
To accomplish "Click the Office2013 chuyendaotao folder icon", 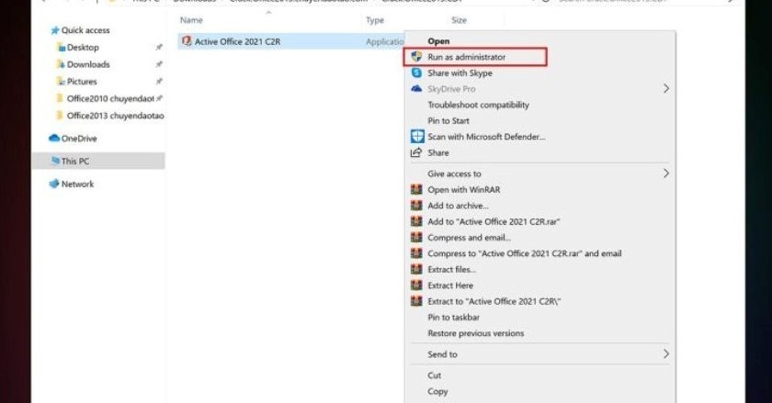I will pyautogui.click(x=61, y=116).
